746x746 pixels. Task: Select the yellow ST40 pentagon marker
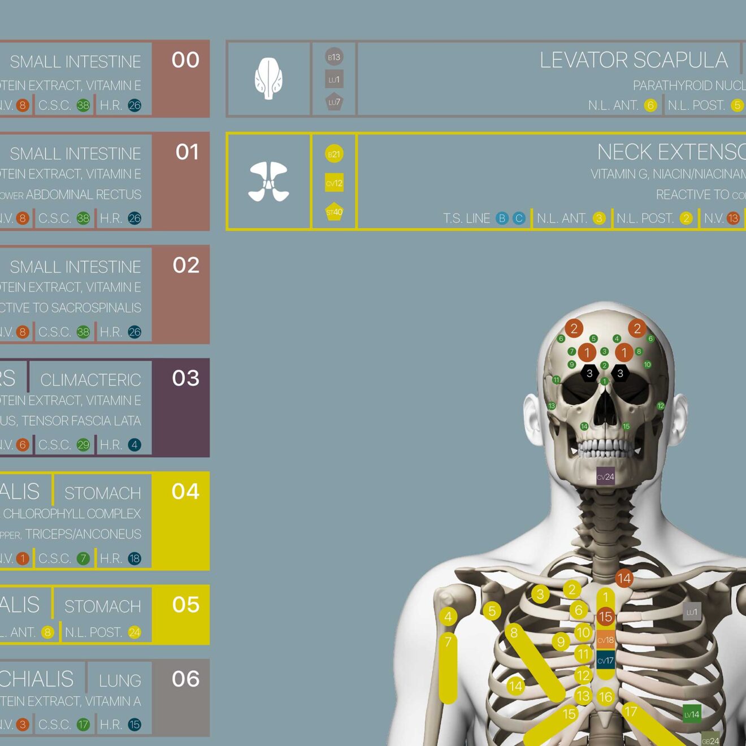point(334,211)
